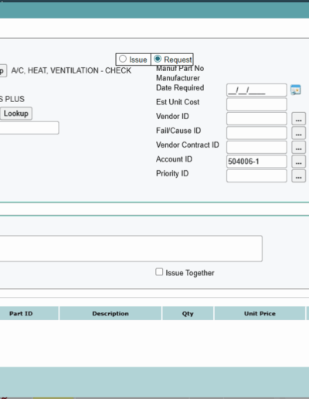The width and height of the screenshot is (309, 399).
Task: Click into the Est Unit Cost field
Action: tap(256, 104)
